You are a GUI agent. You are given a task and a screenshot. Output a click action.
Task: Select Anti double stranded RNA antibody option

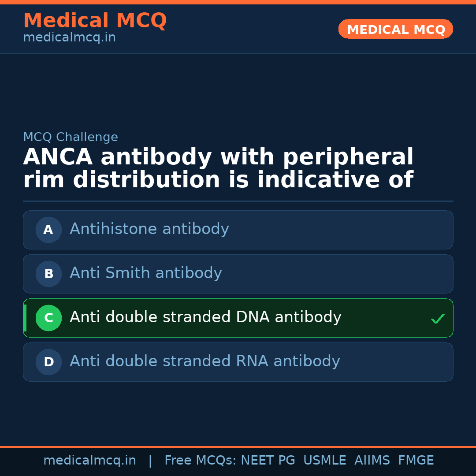[205, 361]
